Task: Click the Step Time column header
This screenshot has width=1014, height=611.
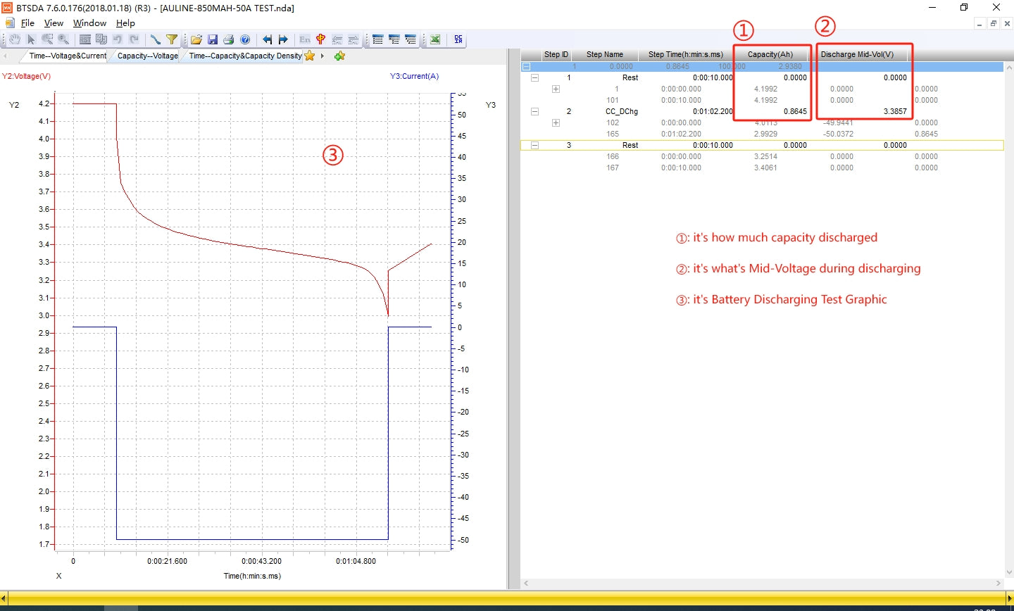Action: pyautogui.click(x=685, y=54)
